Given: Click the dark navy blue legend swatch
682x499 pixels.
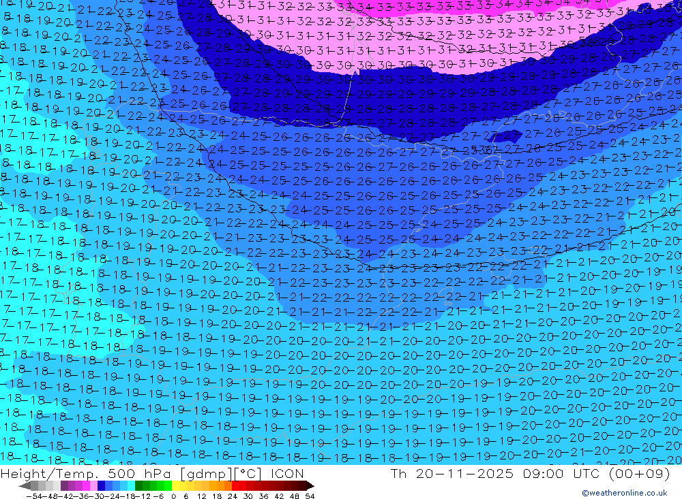Looking at the screenshot, I should point(101,485).
